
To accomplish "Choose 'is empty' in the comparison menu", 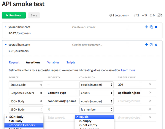I will pyautogui.click(x=94, y=121).
